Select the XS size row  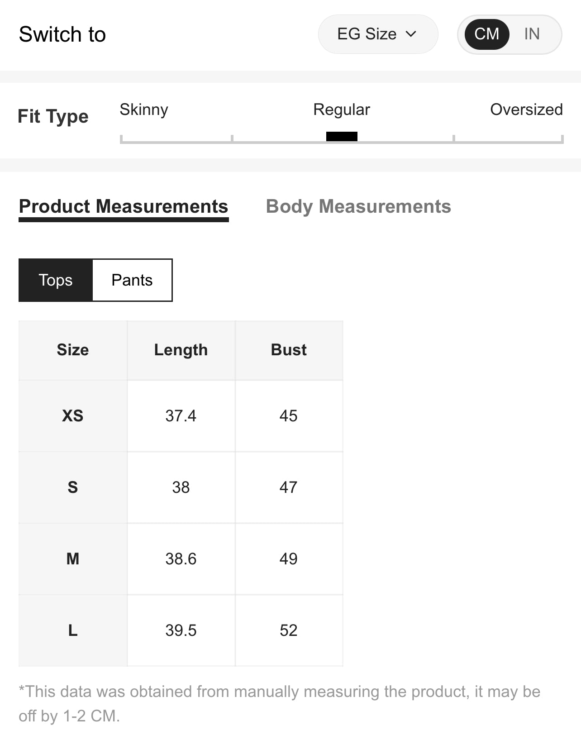click(73, 416)
